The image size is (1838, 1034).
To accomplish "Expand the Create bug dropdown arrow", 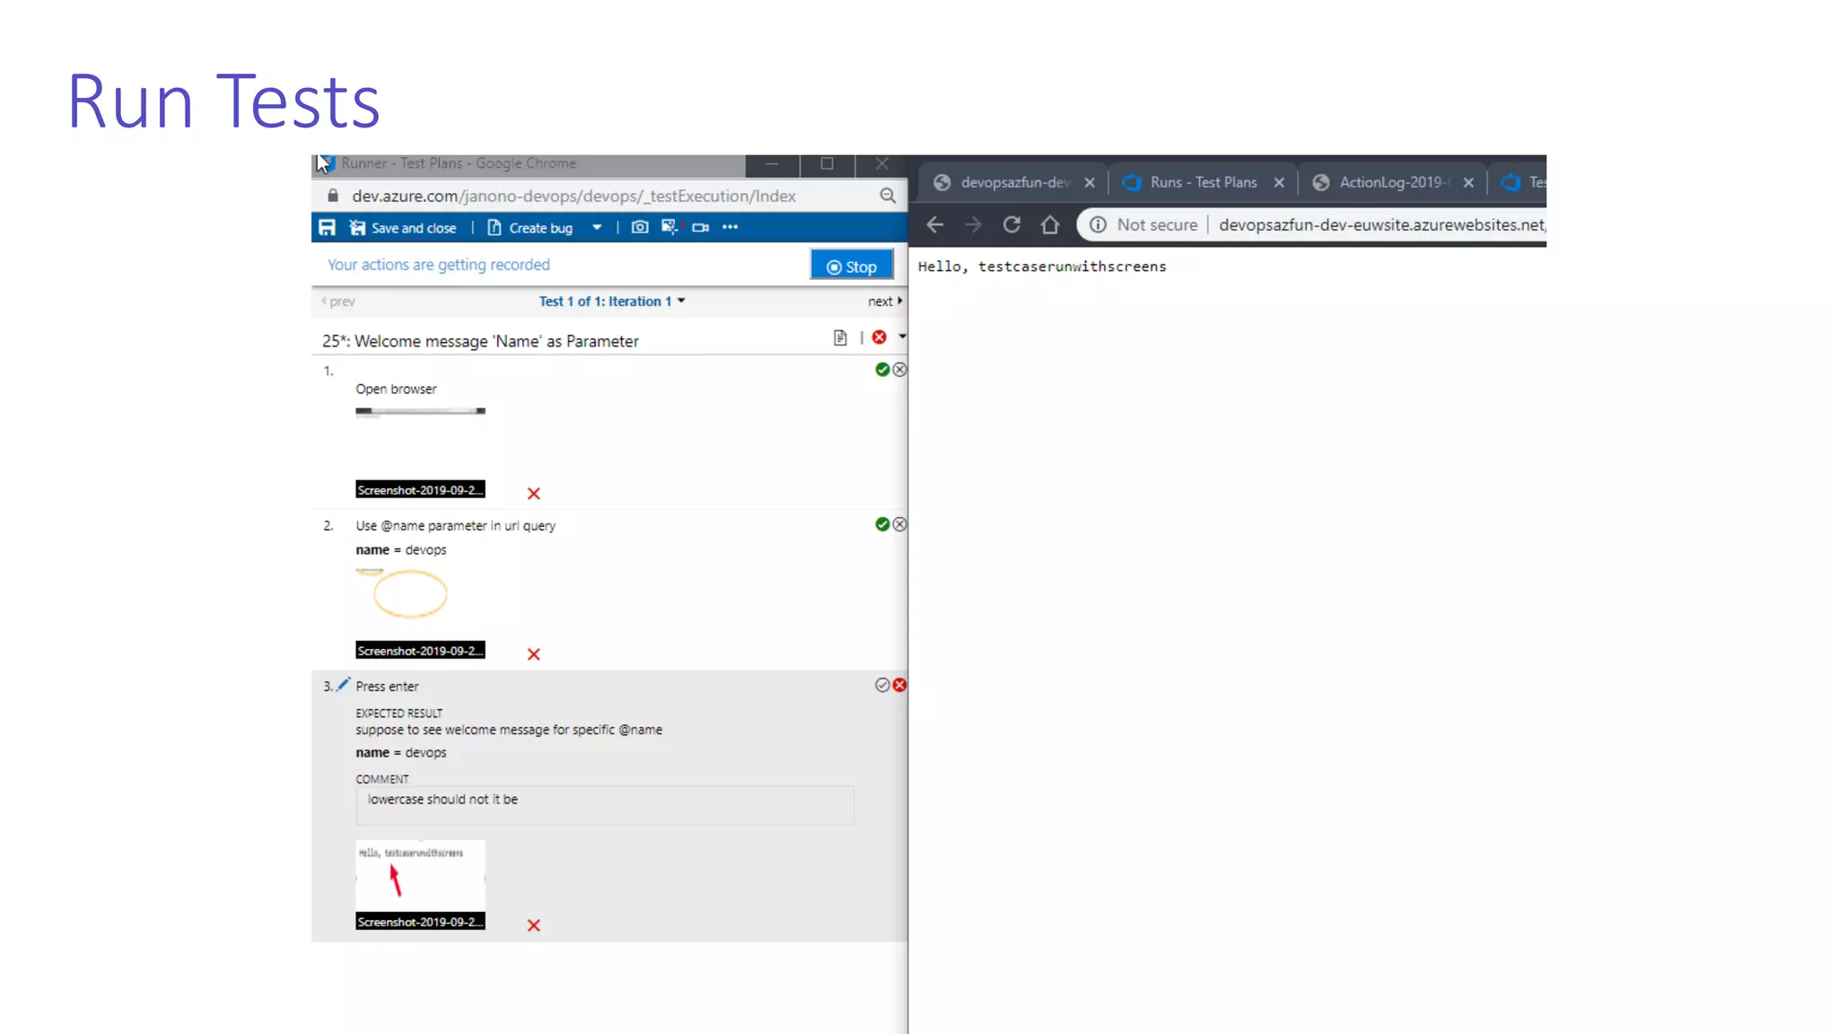I will coord(597,228).
